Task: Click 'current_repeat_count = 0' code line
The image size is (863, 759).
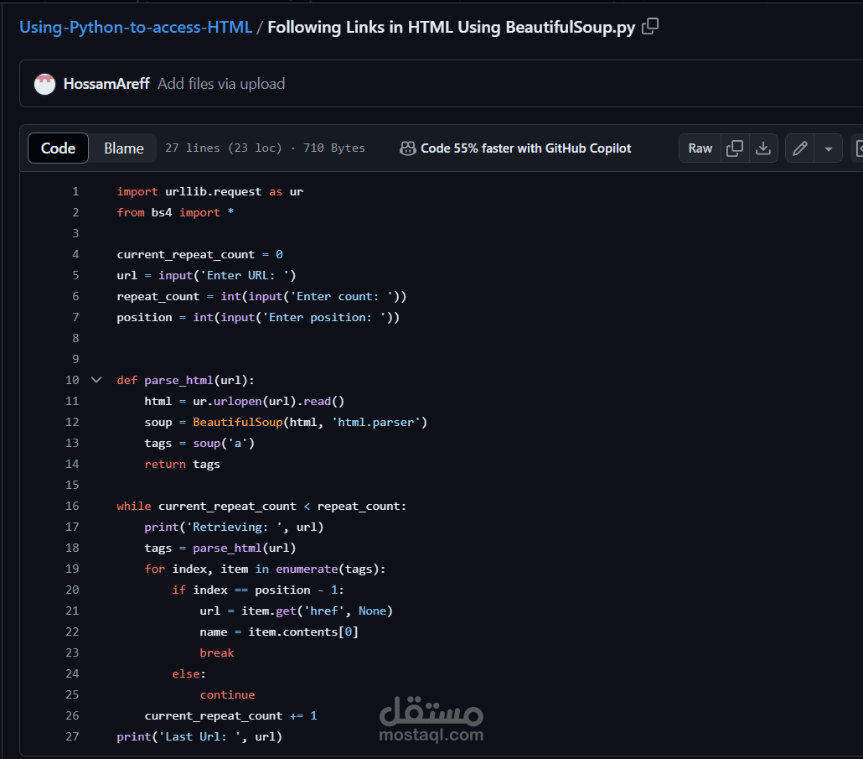Action: tap(199, 254)
